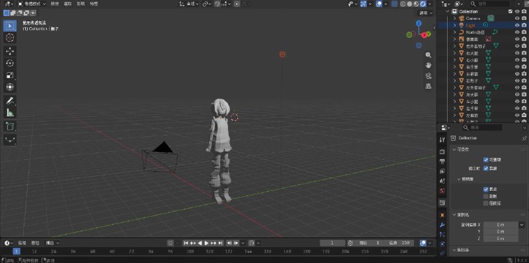
Task: Switch to wireframe viewport shading
Action: 403,4
